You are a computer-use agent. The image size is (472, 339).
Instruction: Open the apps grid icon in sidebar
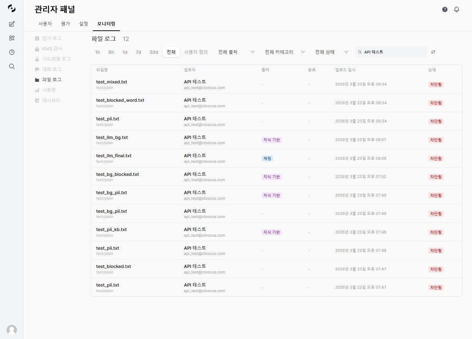click(12, 38)
